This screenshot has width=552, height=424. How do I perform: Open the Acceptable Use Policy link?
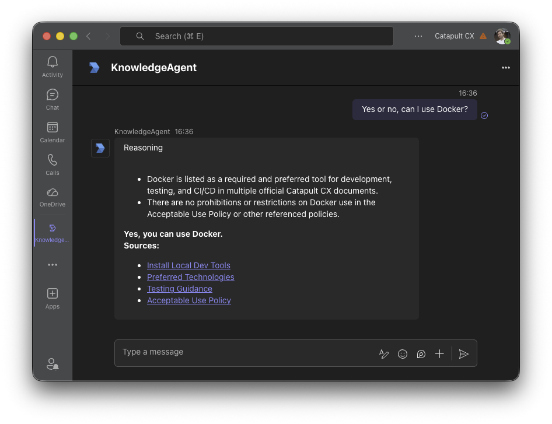(189, 300)
